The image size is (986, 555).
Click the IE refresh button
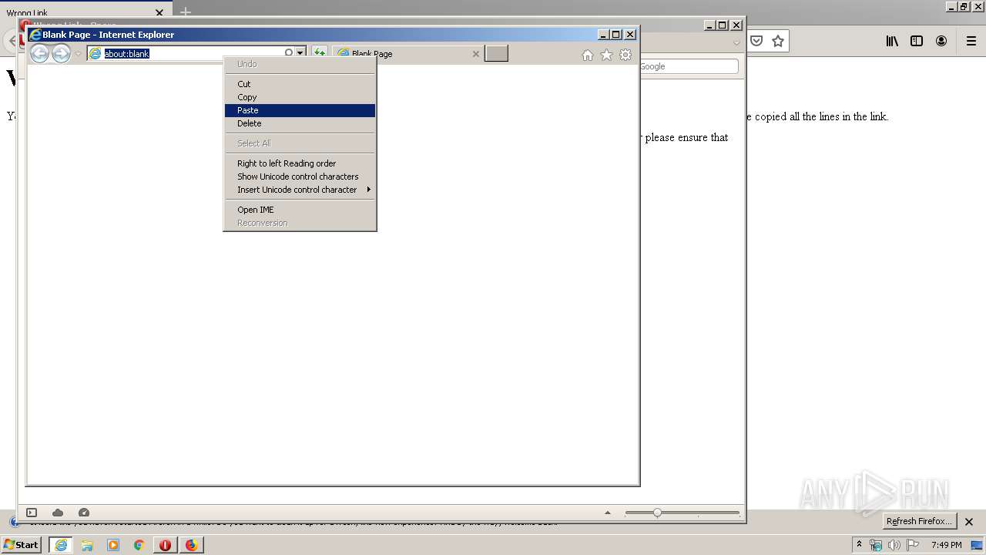click(x=319, y=53)
